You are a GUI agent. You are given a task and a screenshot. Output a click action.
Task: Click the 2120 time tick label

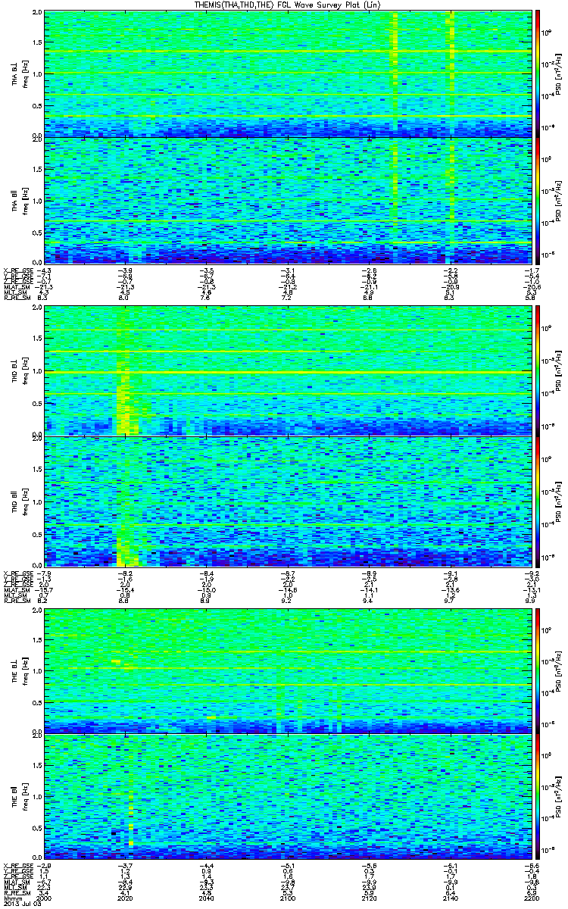point(370,899)
